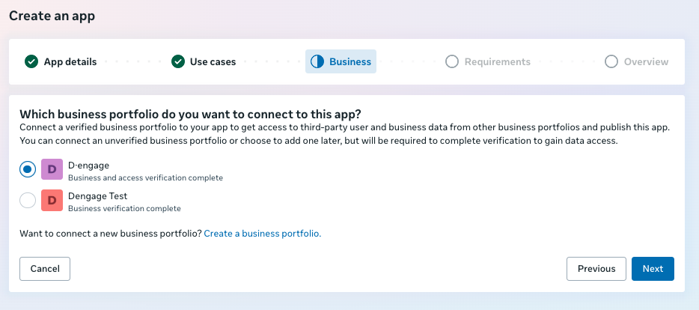Image resolution: width=699 pixels, height=310 pixels.
Task: Go to the Use cases step
Action: click(213, 61)
